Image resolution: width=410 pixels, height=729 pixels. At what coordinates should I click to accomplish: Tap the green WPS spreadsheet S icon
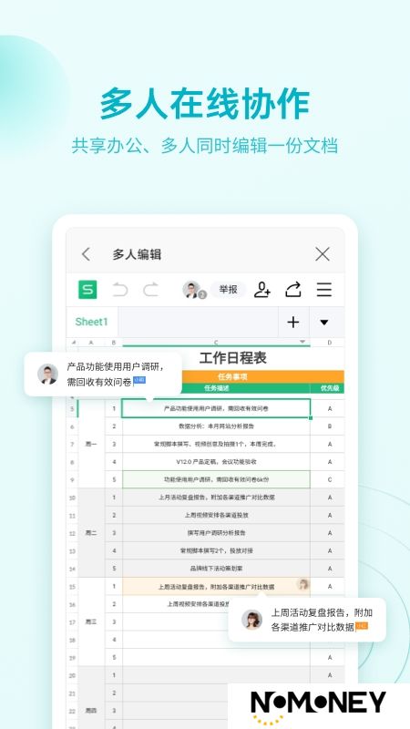point(87,290)
